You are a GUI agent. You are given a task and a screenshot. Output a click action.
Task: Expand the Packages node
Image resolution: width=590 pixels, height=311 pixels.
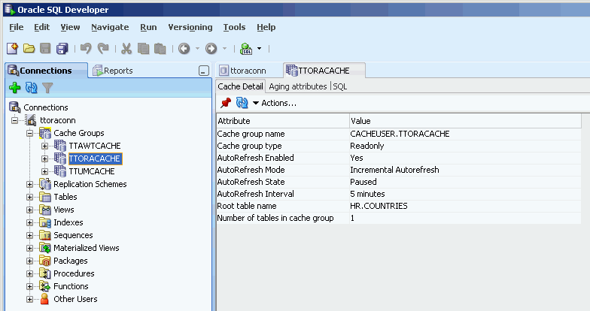pos(30,261)
